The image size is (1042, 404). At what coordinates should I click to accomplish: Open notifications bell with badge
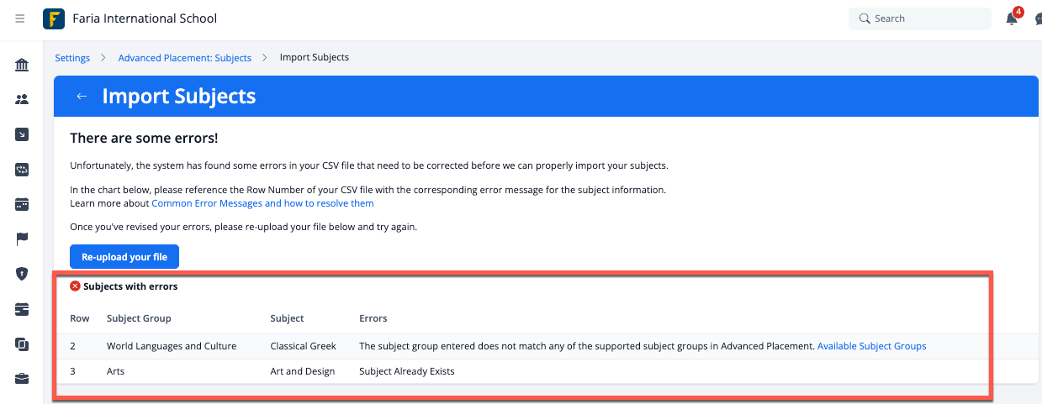[x=1013, y=18]
